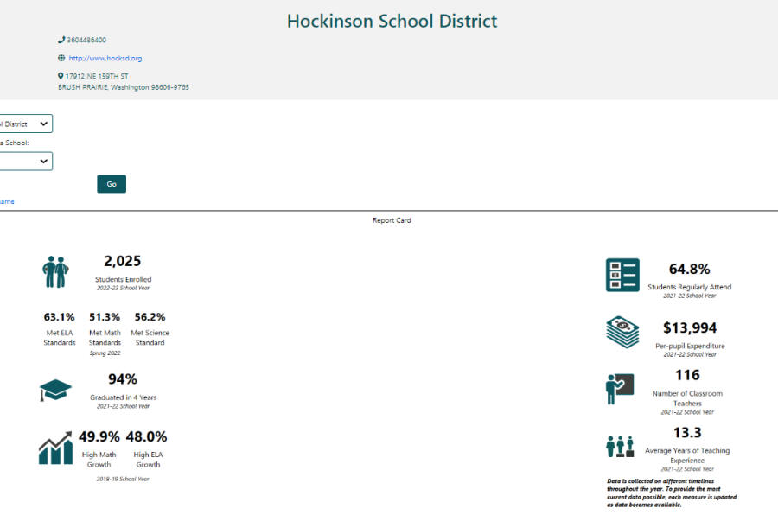Click BRUSH PRAIRIE, Washington address line
This screenshot has width=778, height=515.
pyautogui.click(x=124, y=86)
